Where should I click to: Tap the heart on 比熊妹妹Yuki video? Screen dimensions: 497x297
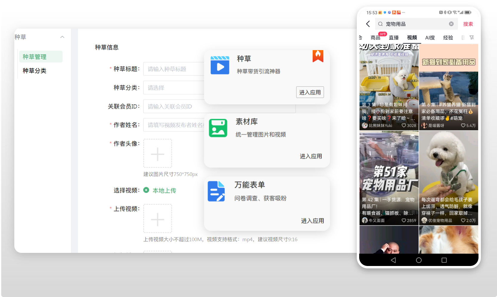click(404, 126)
